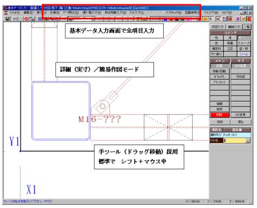Click the rightmost red toolbar icon

pyautogui.click(x=249, y=19)
